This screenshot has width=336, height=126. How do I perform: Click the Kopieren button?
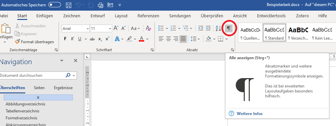point(26,34)
